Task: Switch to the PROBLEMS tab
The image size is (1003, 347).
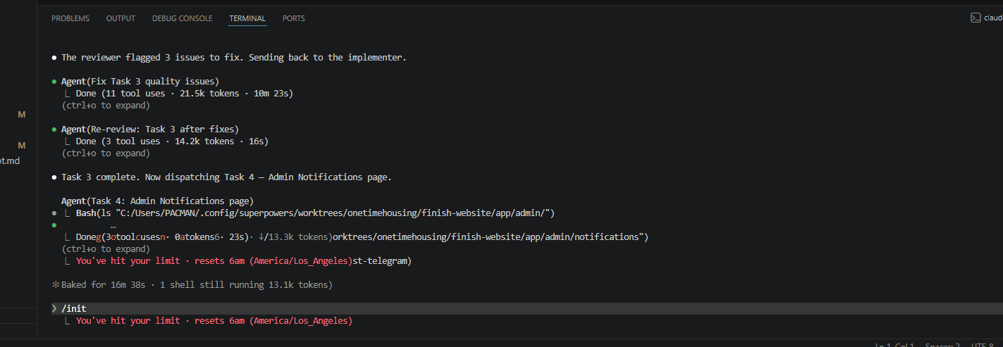Action: point(70,18)
